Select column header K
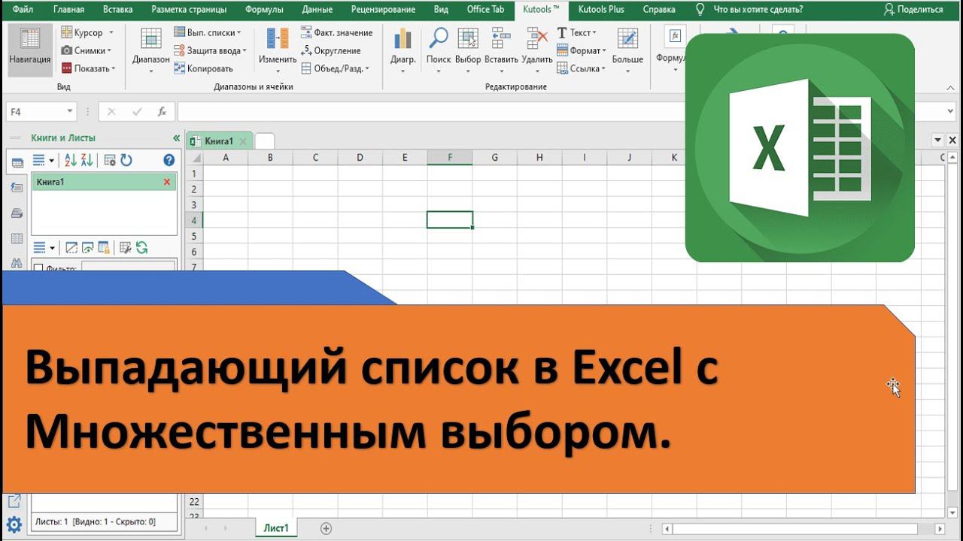The width and height of the screenshot is (963, 541). tap(674, 157)
